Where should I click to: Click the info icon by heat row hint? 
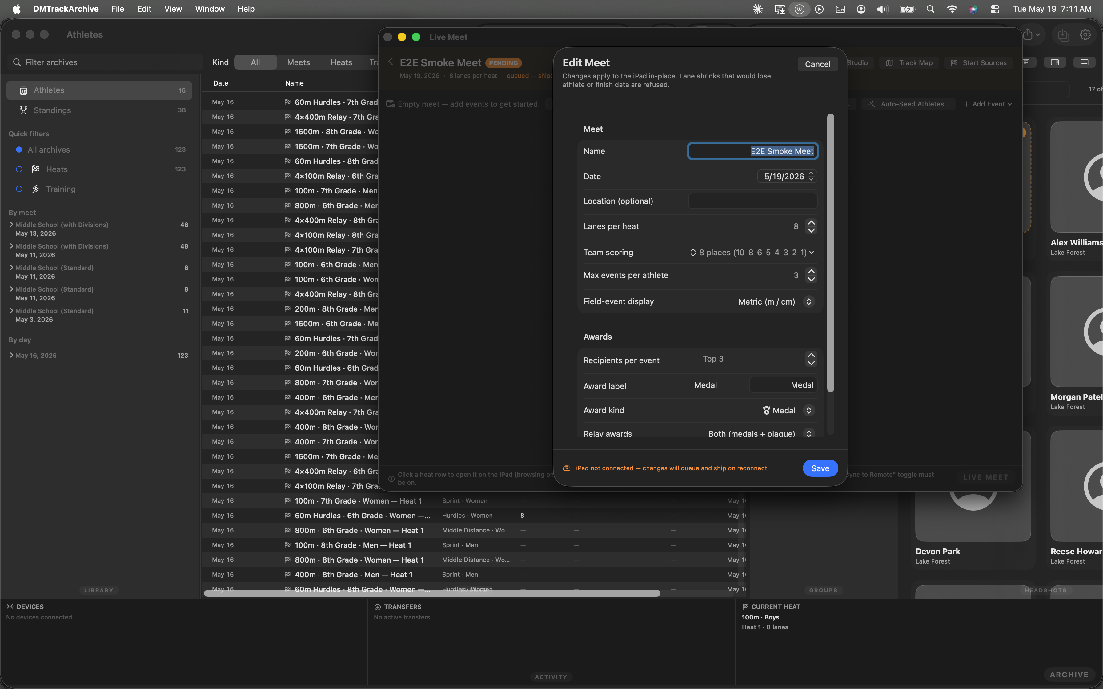pos(391,479)
